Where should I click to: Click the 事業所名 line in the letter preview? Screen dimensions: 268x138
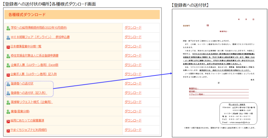[219, 88]
